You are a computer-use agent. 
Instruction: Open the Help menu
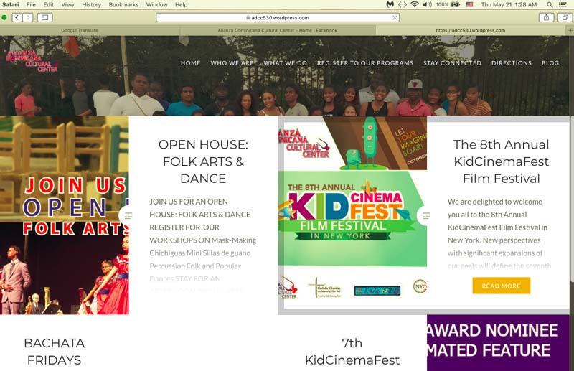click(181, 4)
